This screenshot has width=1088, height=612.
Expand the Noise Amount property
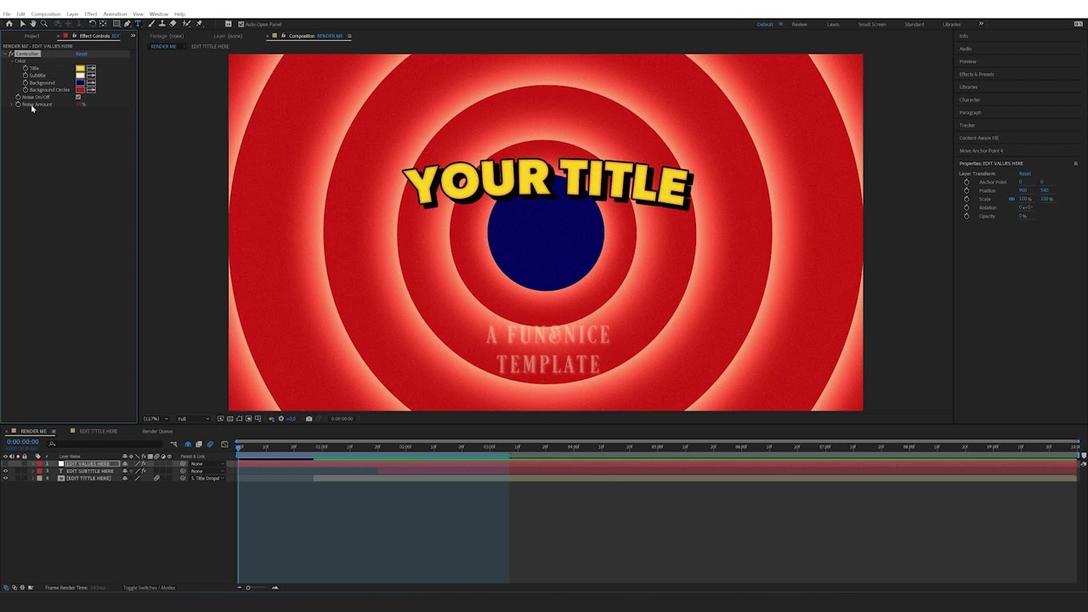coord(12,104)
